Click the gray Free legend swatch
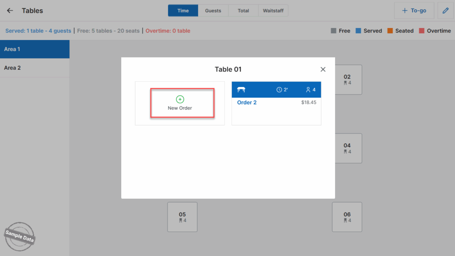The height and width of the screenshot is (256, 455). pos(334,31)
